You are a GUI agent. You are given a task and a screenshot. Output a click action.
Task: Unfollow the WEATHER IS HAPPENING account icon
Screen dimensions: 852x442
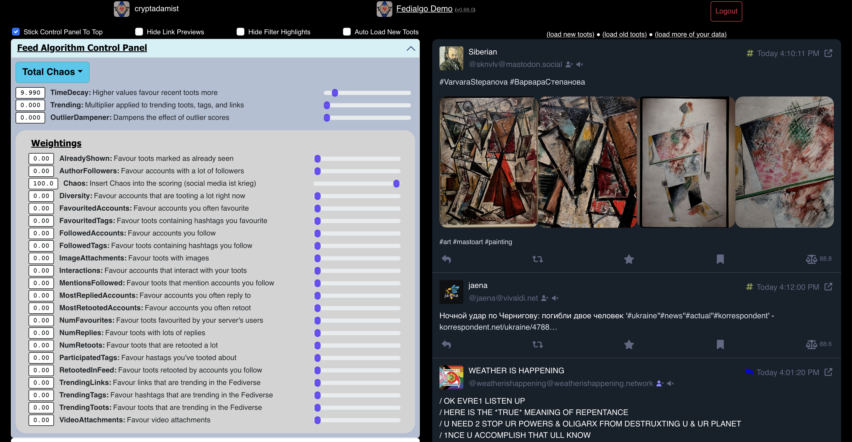pos(660,383)
